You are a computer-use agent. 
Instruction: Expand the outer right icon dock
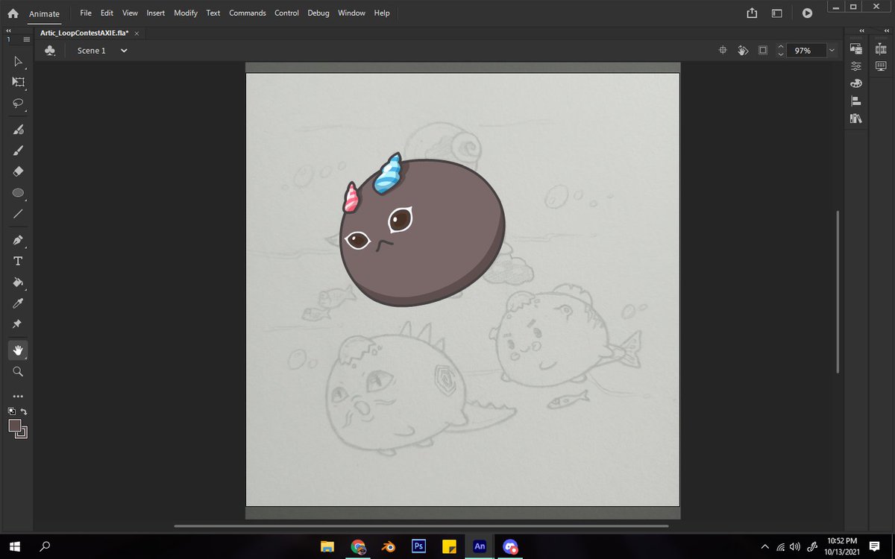[x=887, y=31]
